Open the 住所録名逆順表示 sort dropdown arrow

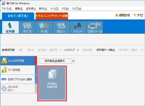point(73,61)
